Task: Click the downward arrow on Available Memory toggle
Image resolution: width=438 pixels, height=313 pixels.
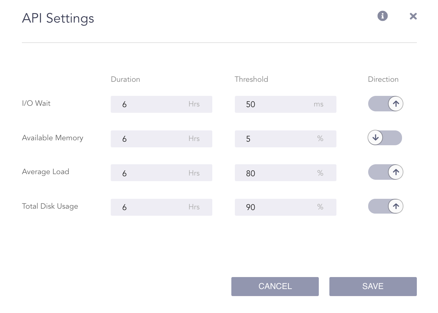Action: click(x=376, y=138)
